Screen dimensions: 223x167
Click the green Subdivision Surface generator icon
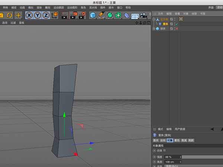(x=110, y=15)
